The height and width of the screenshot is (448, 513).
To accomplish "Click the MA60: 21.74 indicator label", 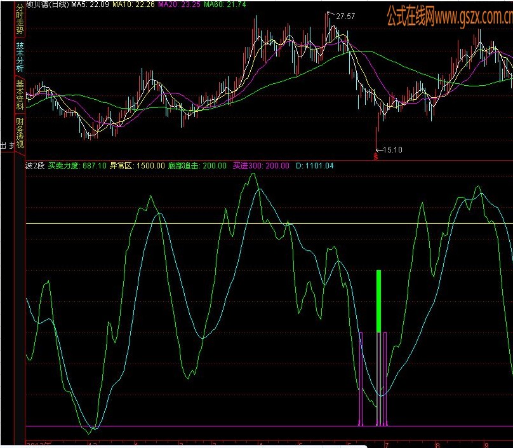I will [x=225, y=4].
